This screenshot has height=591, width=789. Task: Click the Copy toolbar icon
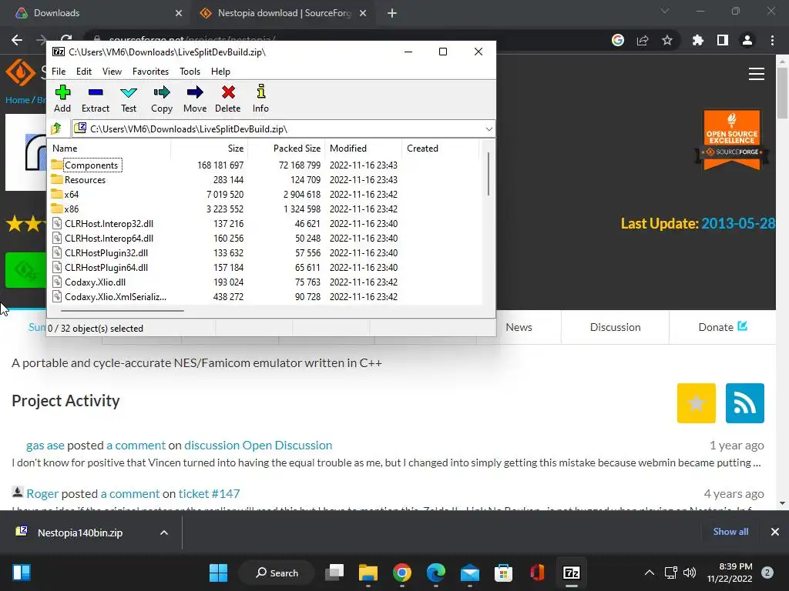coord(162,98)
